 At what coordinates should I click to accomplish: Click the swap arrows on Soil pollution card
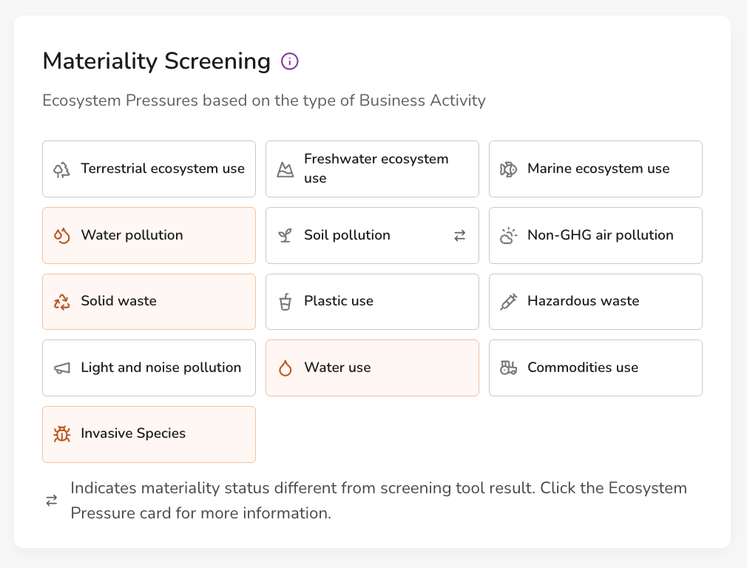tap(459, 235)
